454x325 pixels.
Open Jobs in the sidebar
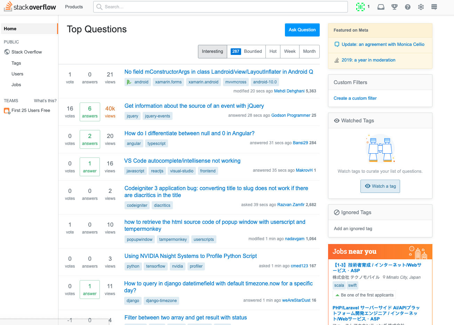[x=16, y=85]
